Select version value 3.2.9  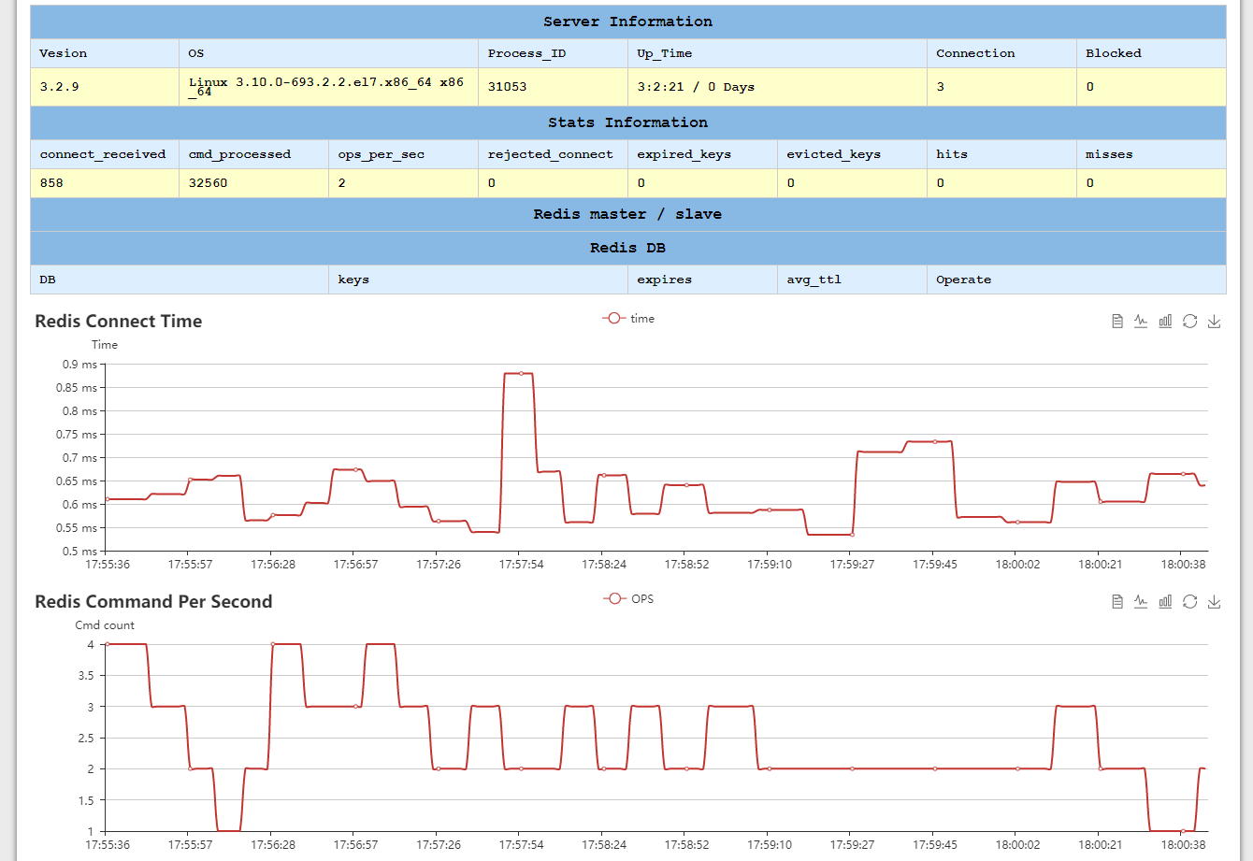coord(105,87)
